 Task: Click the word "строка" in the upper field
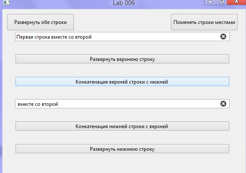(x=42, y=37)
